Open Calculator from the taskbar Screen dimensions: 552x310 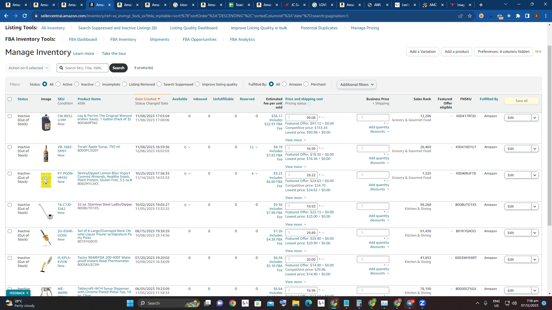point(359,303)
